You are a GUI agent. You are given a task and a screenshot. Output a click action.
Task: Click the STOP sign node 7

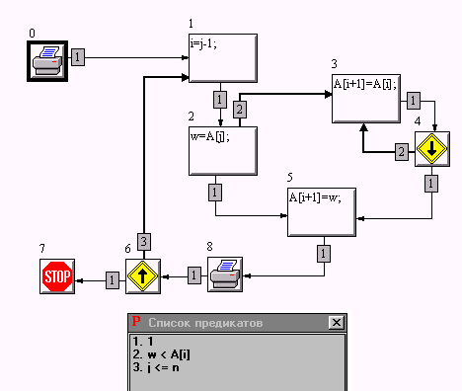click(57, 276)
